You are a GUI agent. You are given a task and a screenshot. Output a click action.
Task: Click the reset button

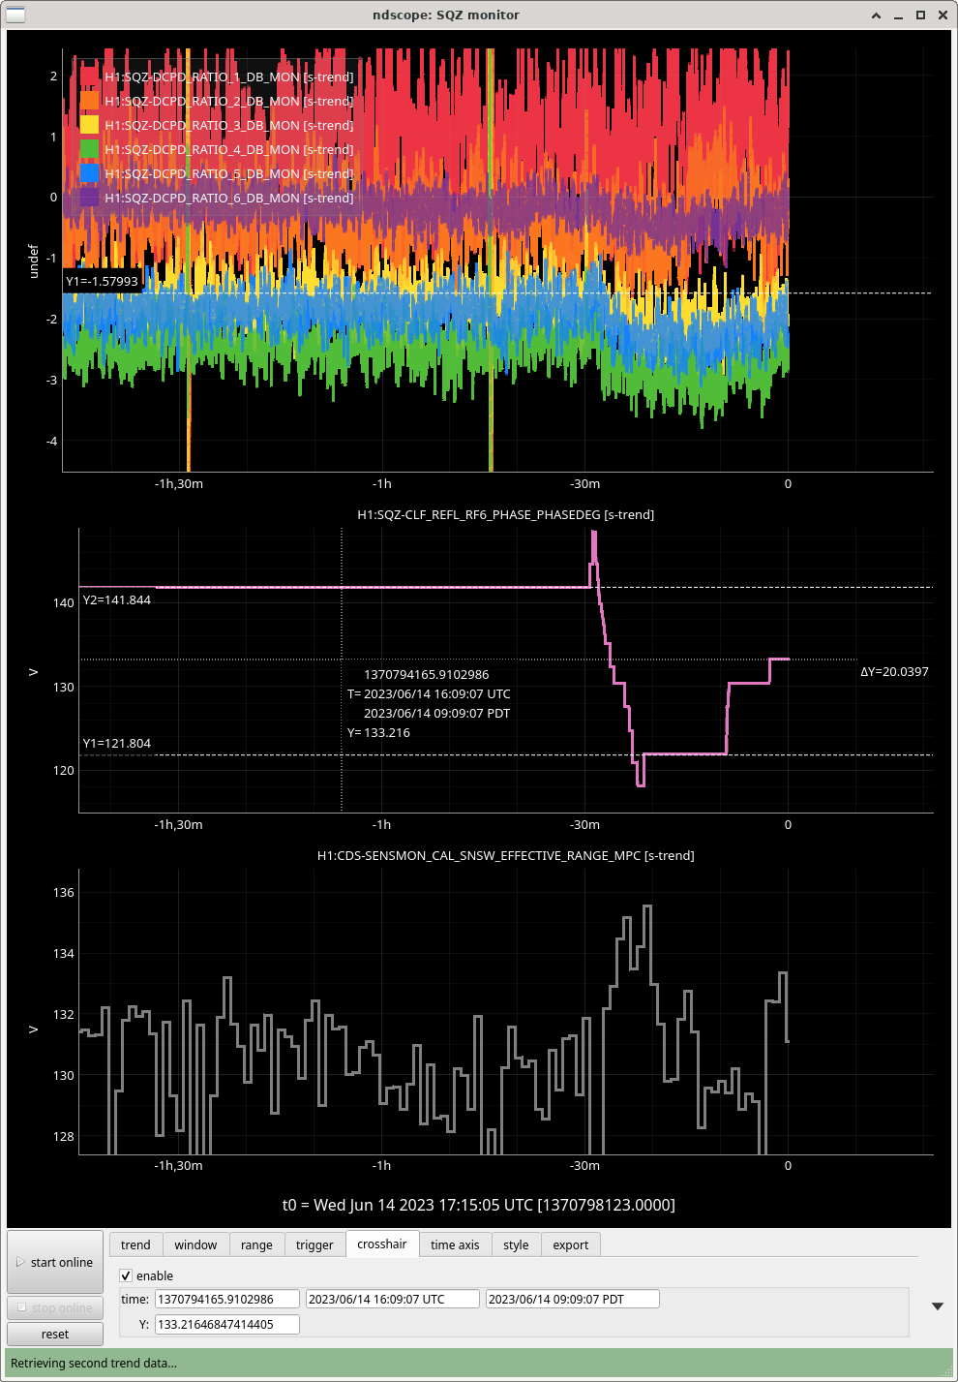point(55,1334)
